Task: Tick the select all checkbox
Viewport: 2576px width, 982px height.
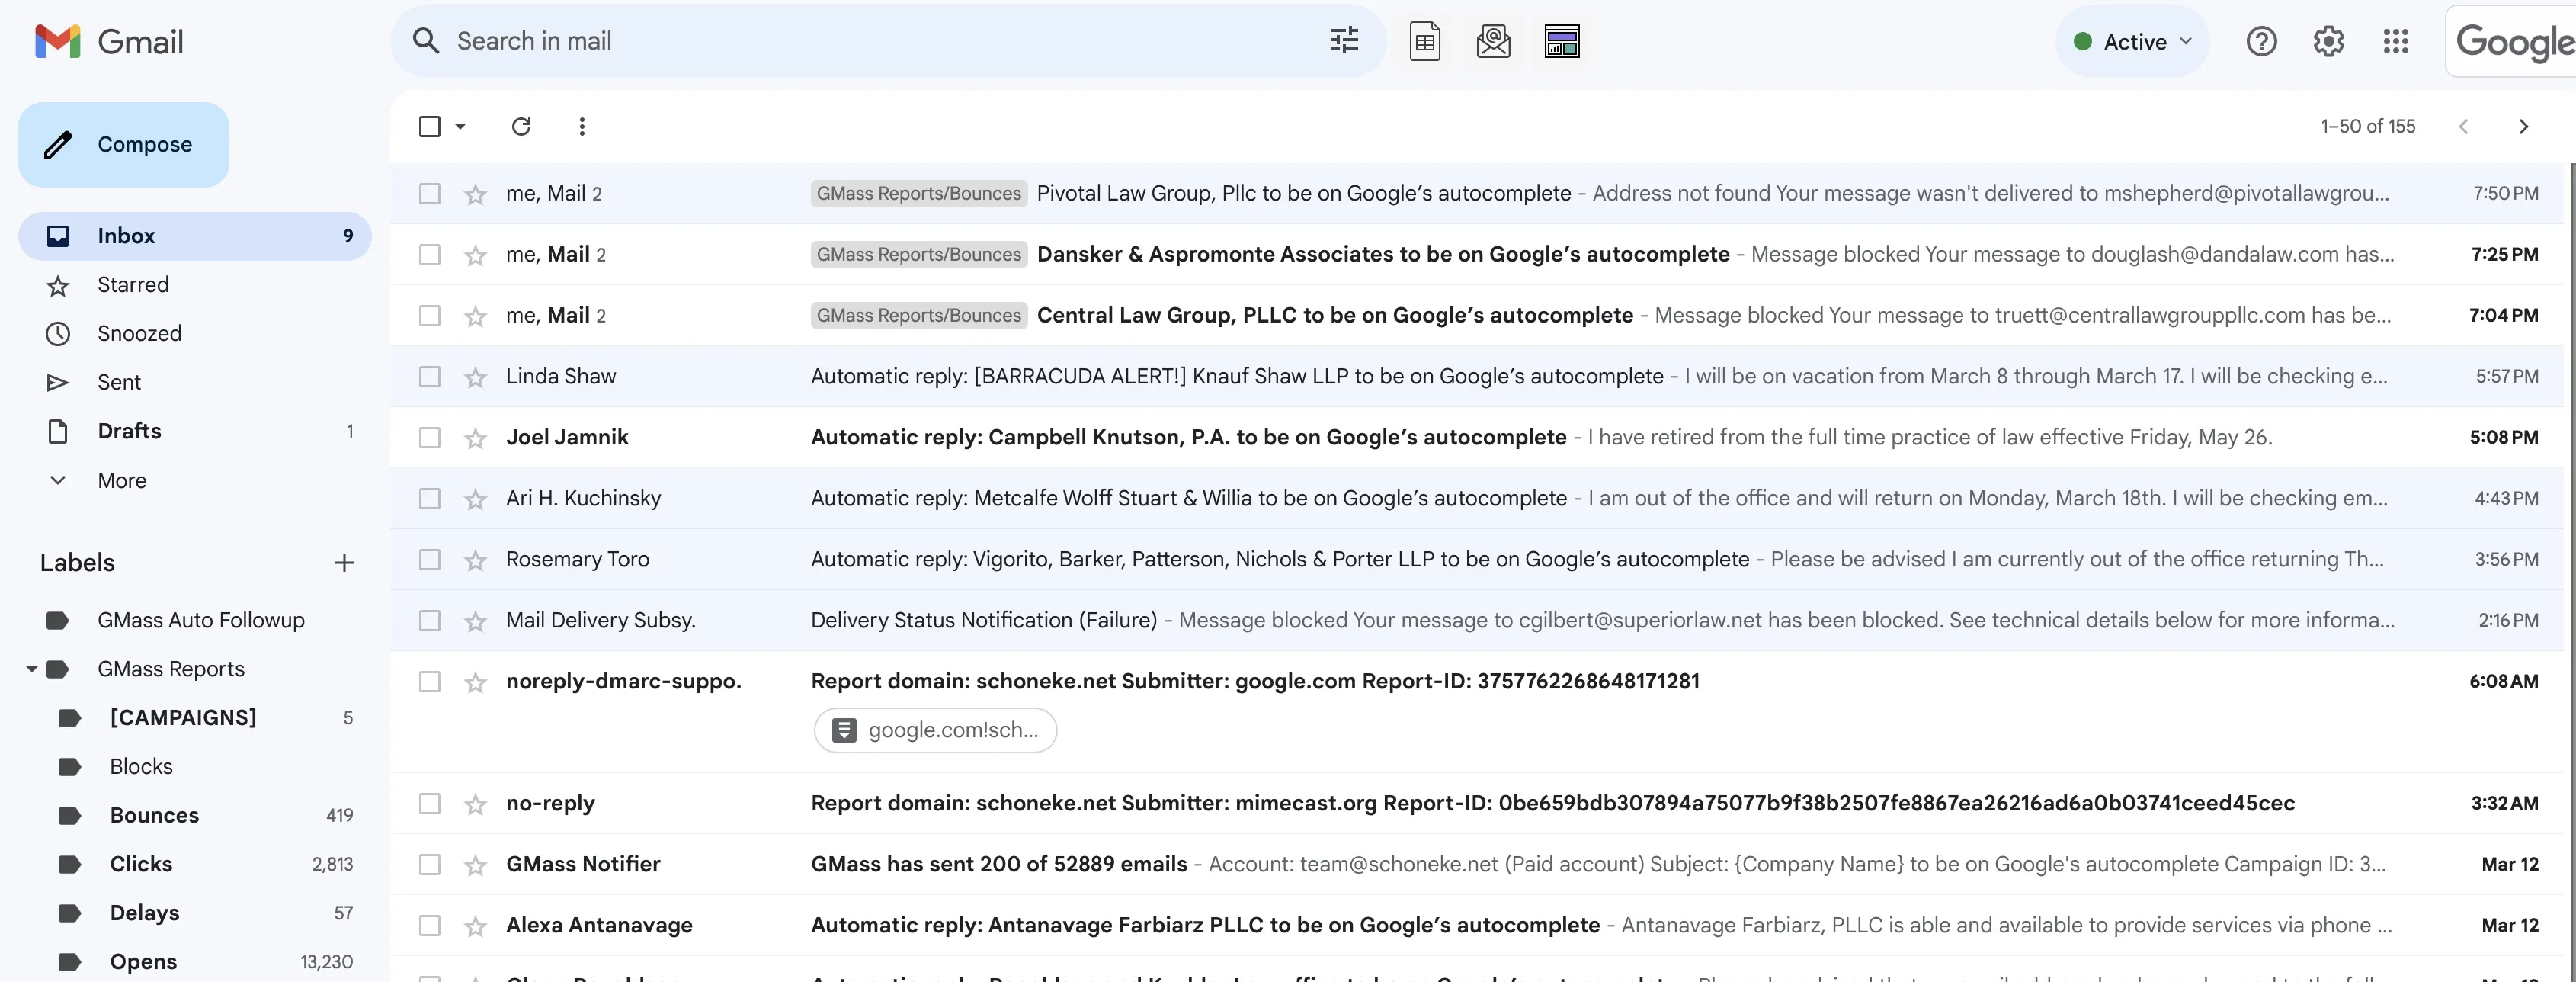Action: pyautogui.click(x=430, y=126)
